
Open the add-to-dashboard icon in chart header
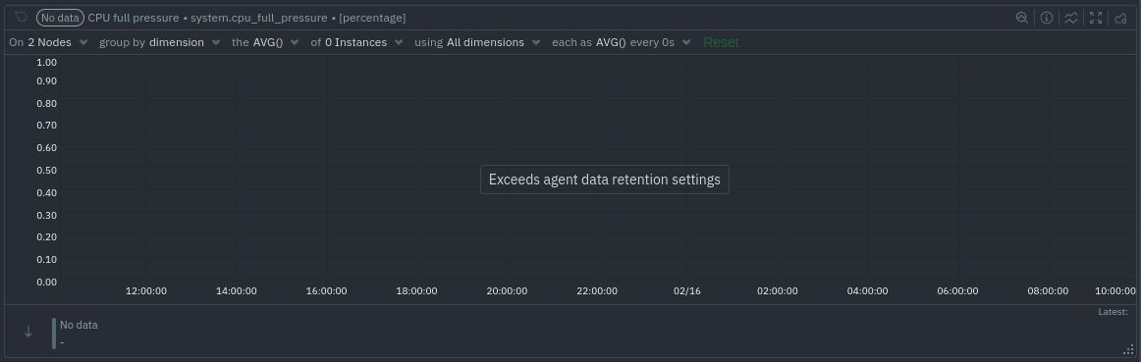1120,18
